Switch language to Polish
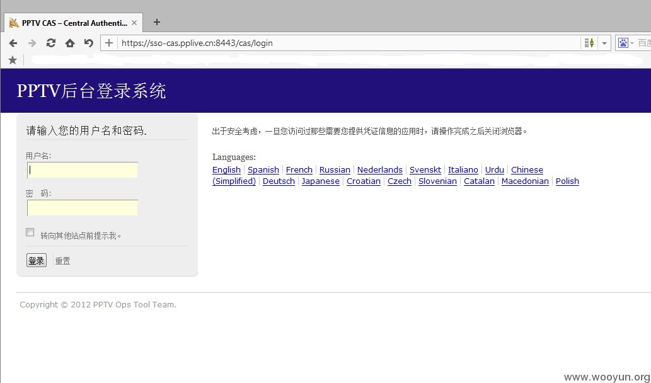This screenshot has height=383, width=651. coord(567,181)
